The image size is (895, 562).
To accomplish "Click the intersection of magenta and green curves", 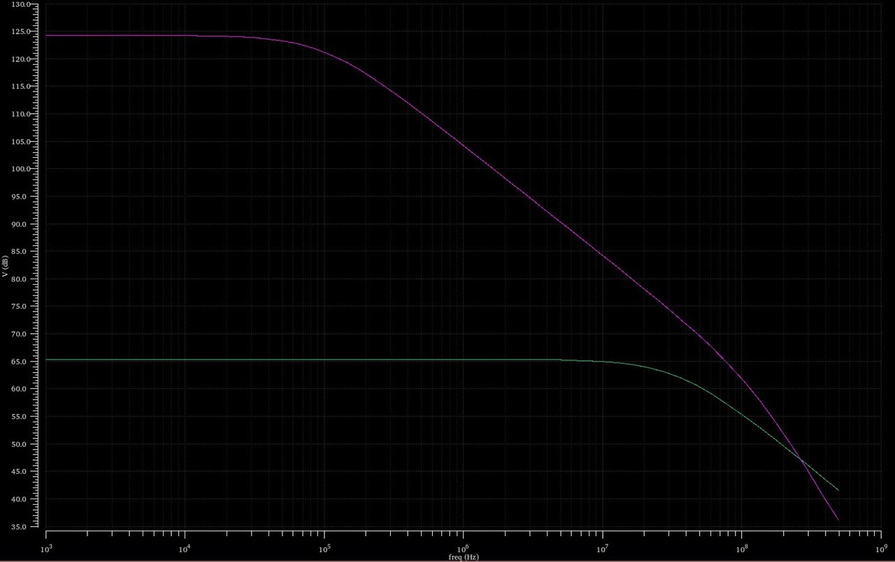I will [802, 460].
